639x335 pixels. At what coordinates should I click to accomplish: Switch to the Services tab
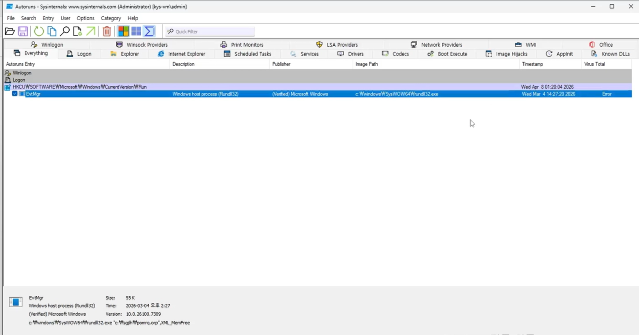[304, 54]
